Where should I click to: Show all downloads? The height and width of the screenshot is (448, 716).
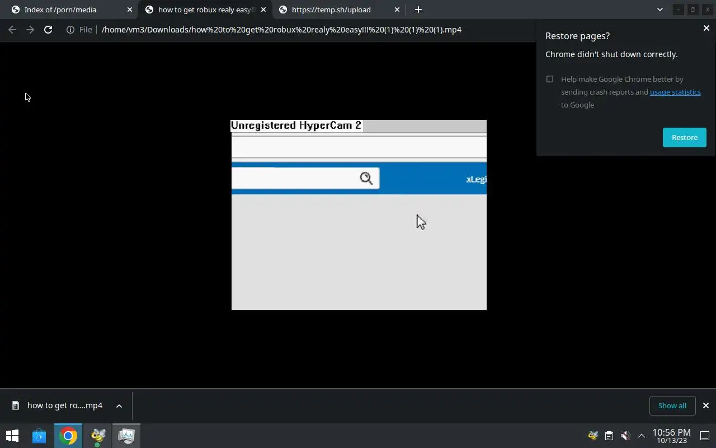click(x=672, y=405)
